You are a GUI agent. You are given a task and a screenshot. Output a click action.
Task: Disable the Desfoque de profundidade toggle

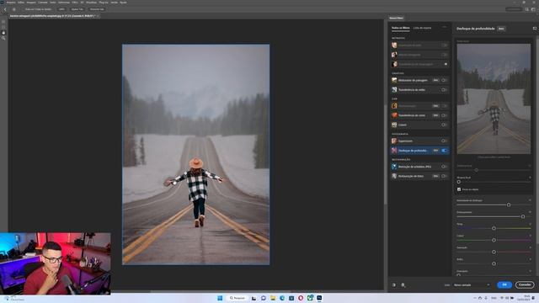(x=444, y=151)
